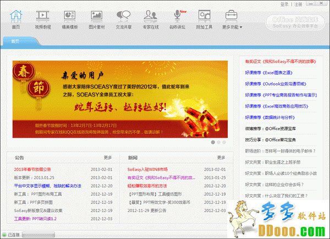The width and height of the screenshot is (330, 239).
Task: Open the 附加工具 add-on tools icon
Action: pos(205,17)
